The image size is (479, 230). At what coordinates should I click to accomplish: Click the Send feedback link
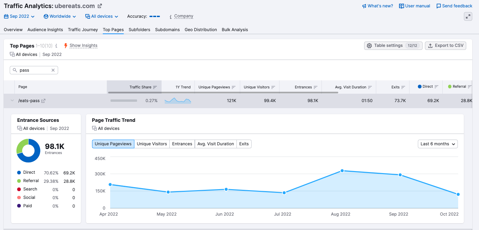pos(457,6)
